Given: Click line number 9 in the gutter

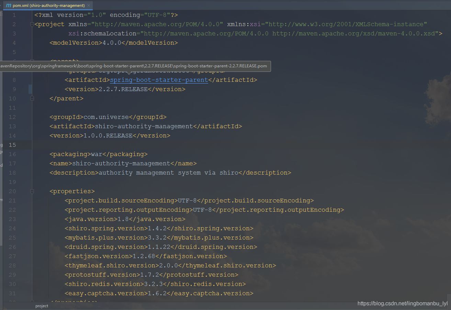Looking at the screenshot, I should pos(14,89).
